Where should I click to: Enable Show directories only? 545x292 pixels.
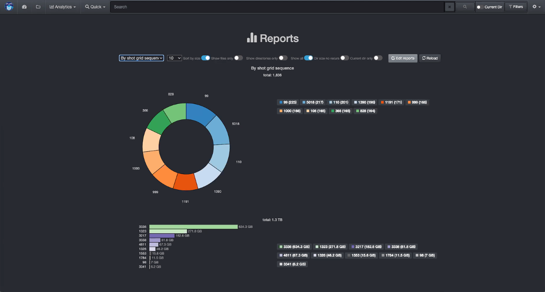[283, 58]
